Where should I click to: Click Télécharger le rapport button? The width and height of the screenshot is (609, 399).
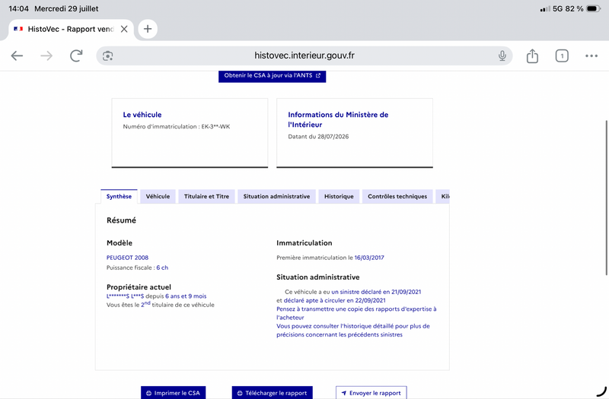tap(272, 393)
